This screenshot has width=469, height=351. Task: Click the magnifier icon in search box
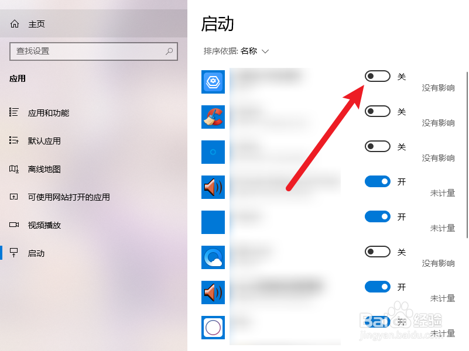click(x=169, y=51)
